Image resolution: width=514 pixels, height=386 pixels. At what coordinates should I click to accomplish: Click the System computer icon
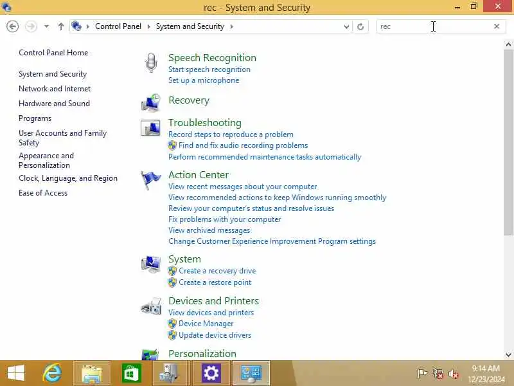point(151,264)
